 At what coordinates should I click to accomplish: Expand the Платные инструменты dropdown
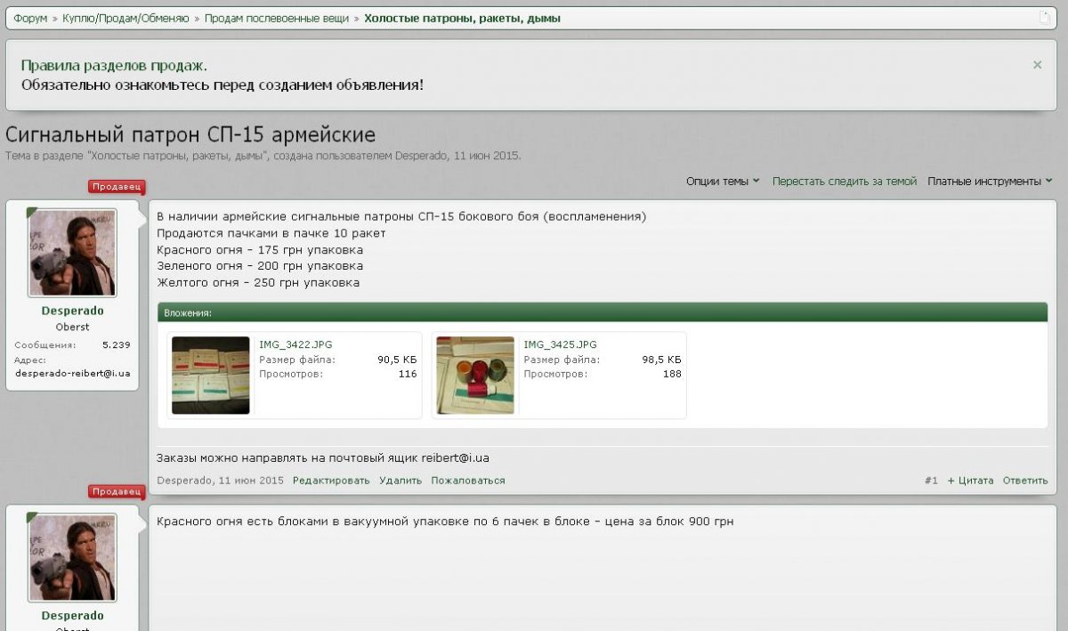(x=989, y=182)
